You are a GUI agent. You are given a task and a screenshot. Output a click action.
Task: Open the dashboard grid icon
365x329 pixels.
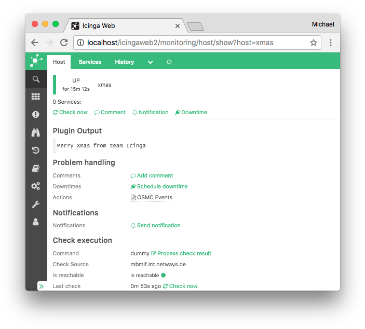pyautogui.click(x=36, y=97)
